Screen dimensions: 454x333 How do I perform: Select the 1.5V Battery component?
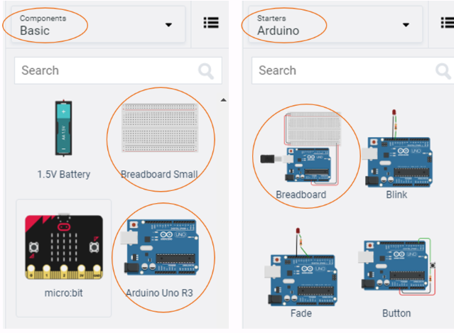[64, 139]
